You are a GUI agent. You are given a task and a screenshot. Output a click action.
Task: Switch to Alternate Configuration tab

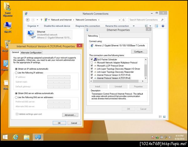(31, 53)
